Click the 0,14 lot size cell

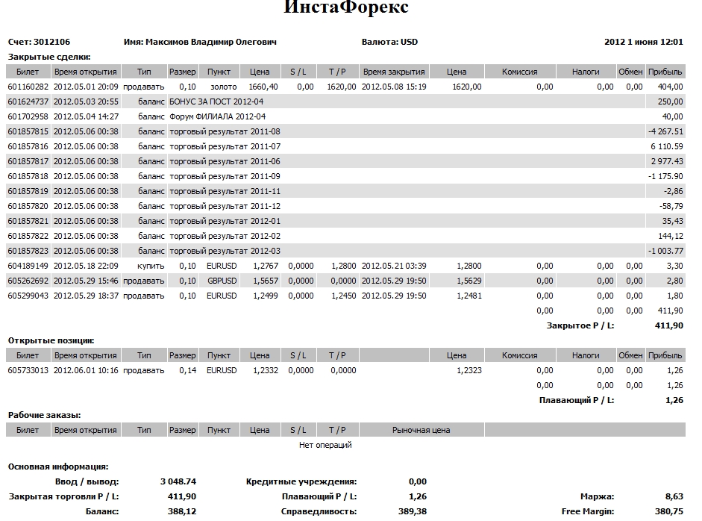[x=187, y=370]
